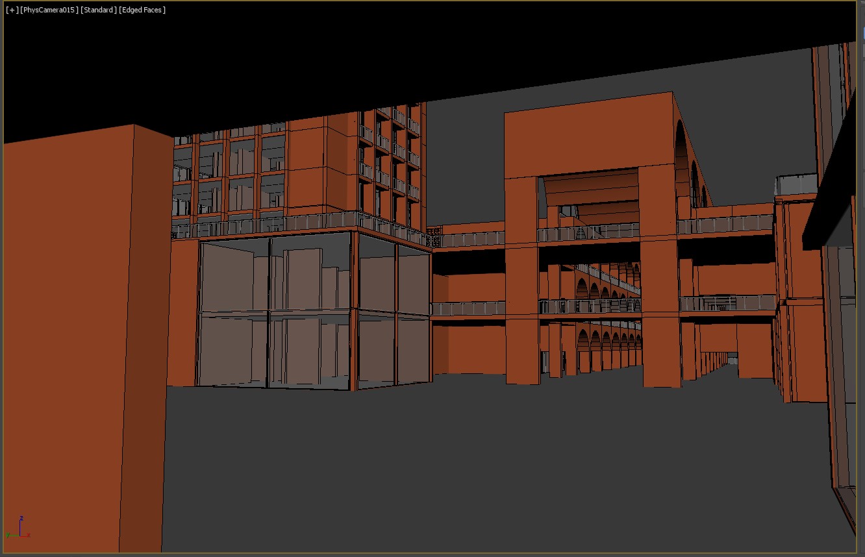Open the PhysCamera015 point-of-view menu

coord(49,10)
